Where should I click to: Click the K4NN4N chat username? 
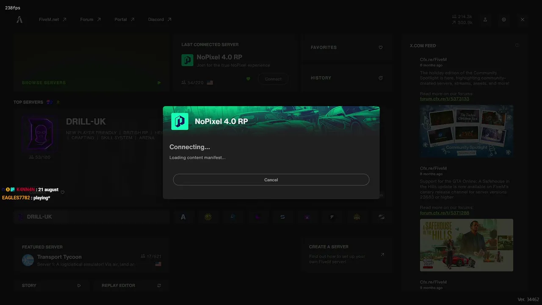coord(26,190)
